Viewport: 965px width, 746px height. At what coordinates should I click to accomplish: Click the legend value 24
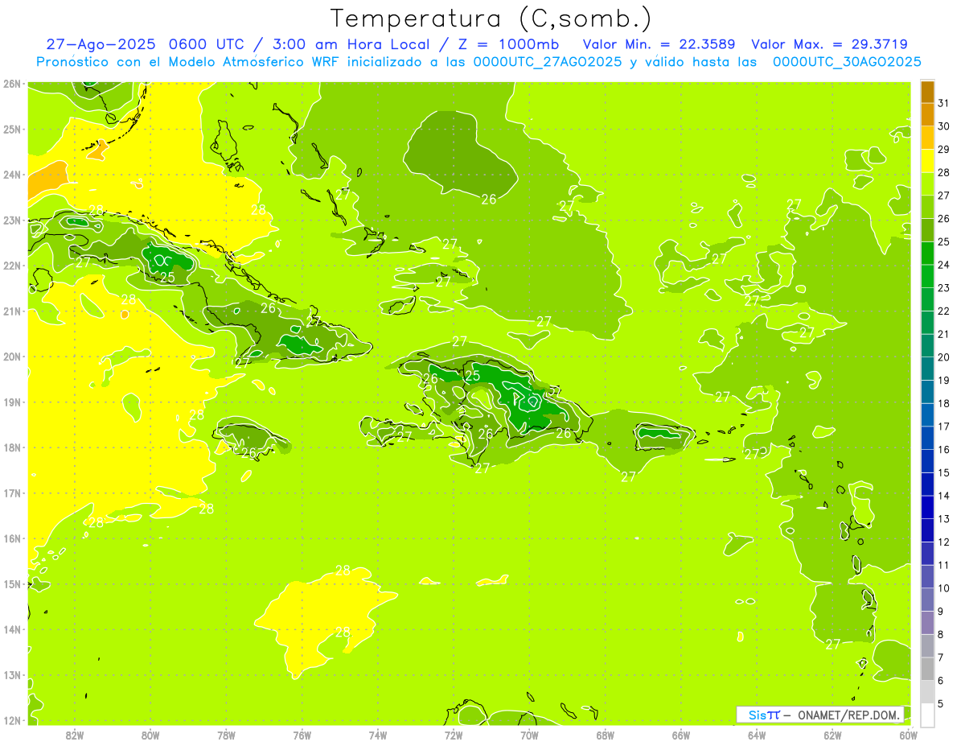(944, 265)
